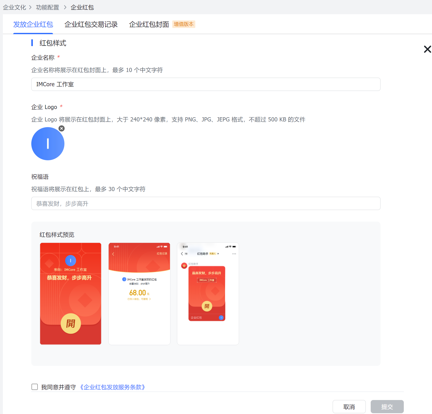Go to 功能配置 breadcrumb

click(48, 7)
